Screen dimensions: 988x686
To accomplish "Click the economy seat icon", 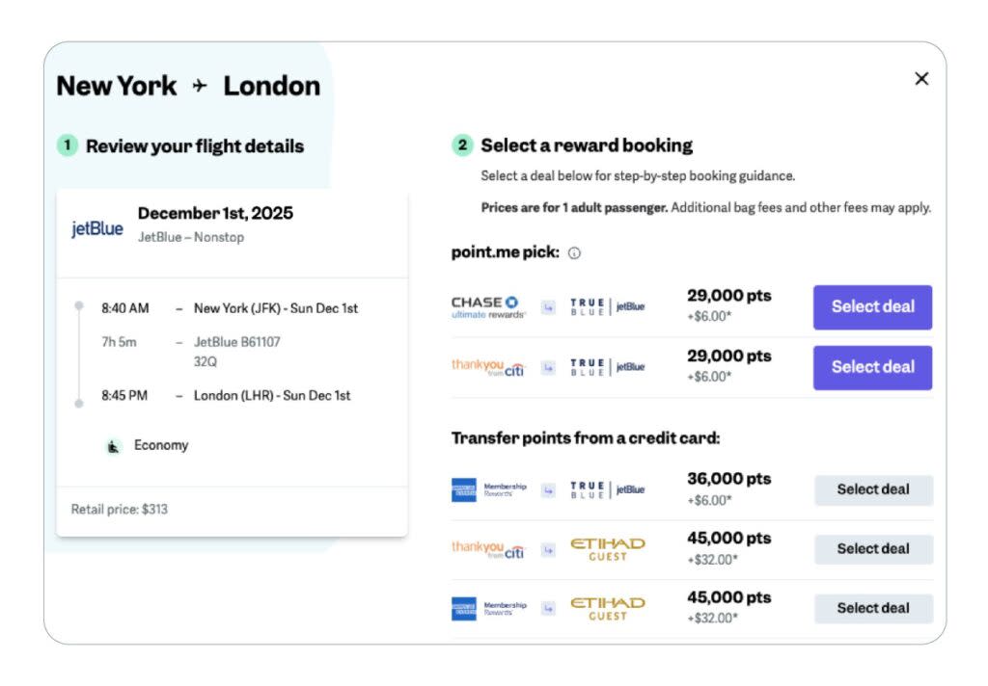I will [x=114, y=446].
